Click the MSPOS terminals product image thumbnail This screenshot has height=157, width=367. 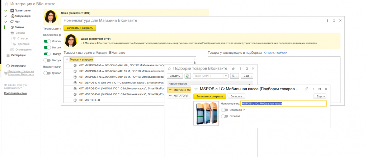tap(206, 114)
